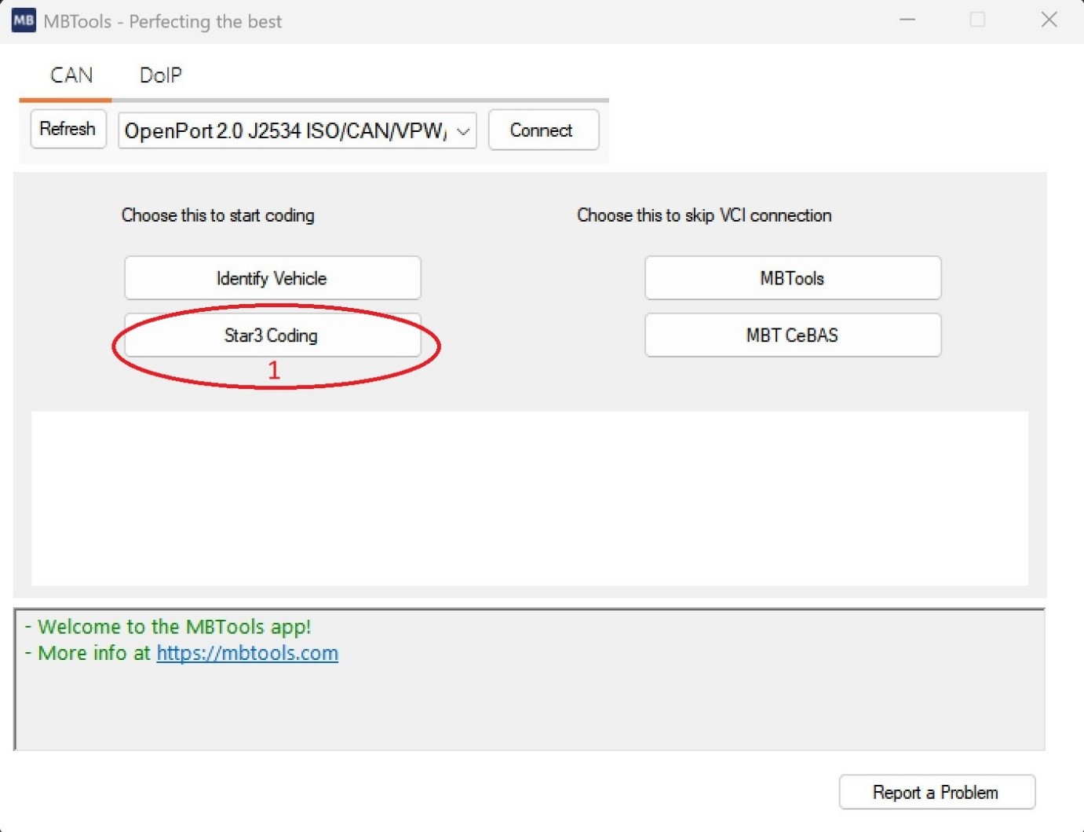Launch Star3 Coding
1084x832 pixels.
click(272, 335)
